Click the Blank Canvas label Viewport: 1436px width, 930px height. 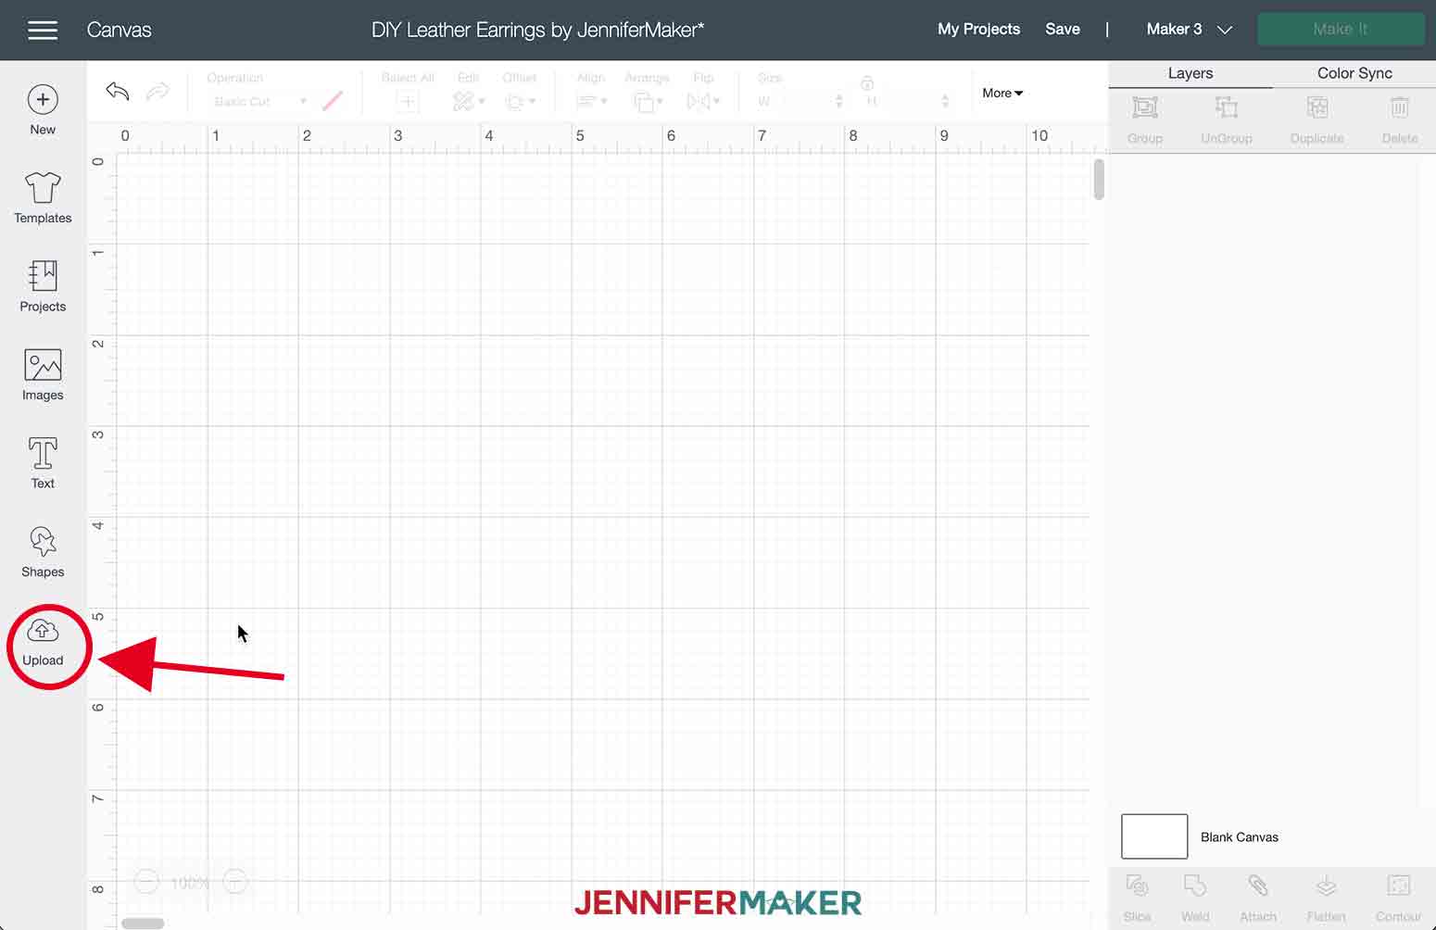(x=1240, y=836)
